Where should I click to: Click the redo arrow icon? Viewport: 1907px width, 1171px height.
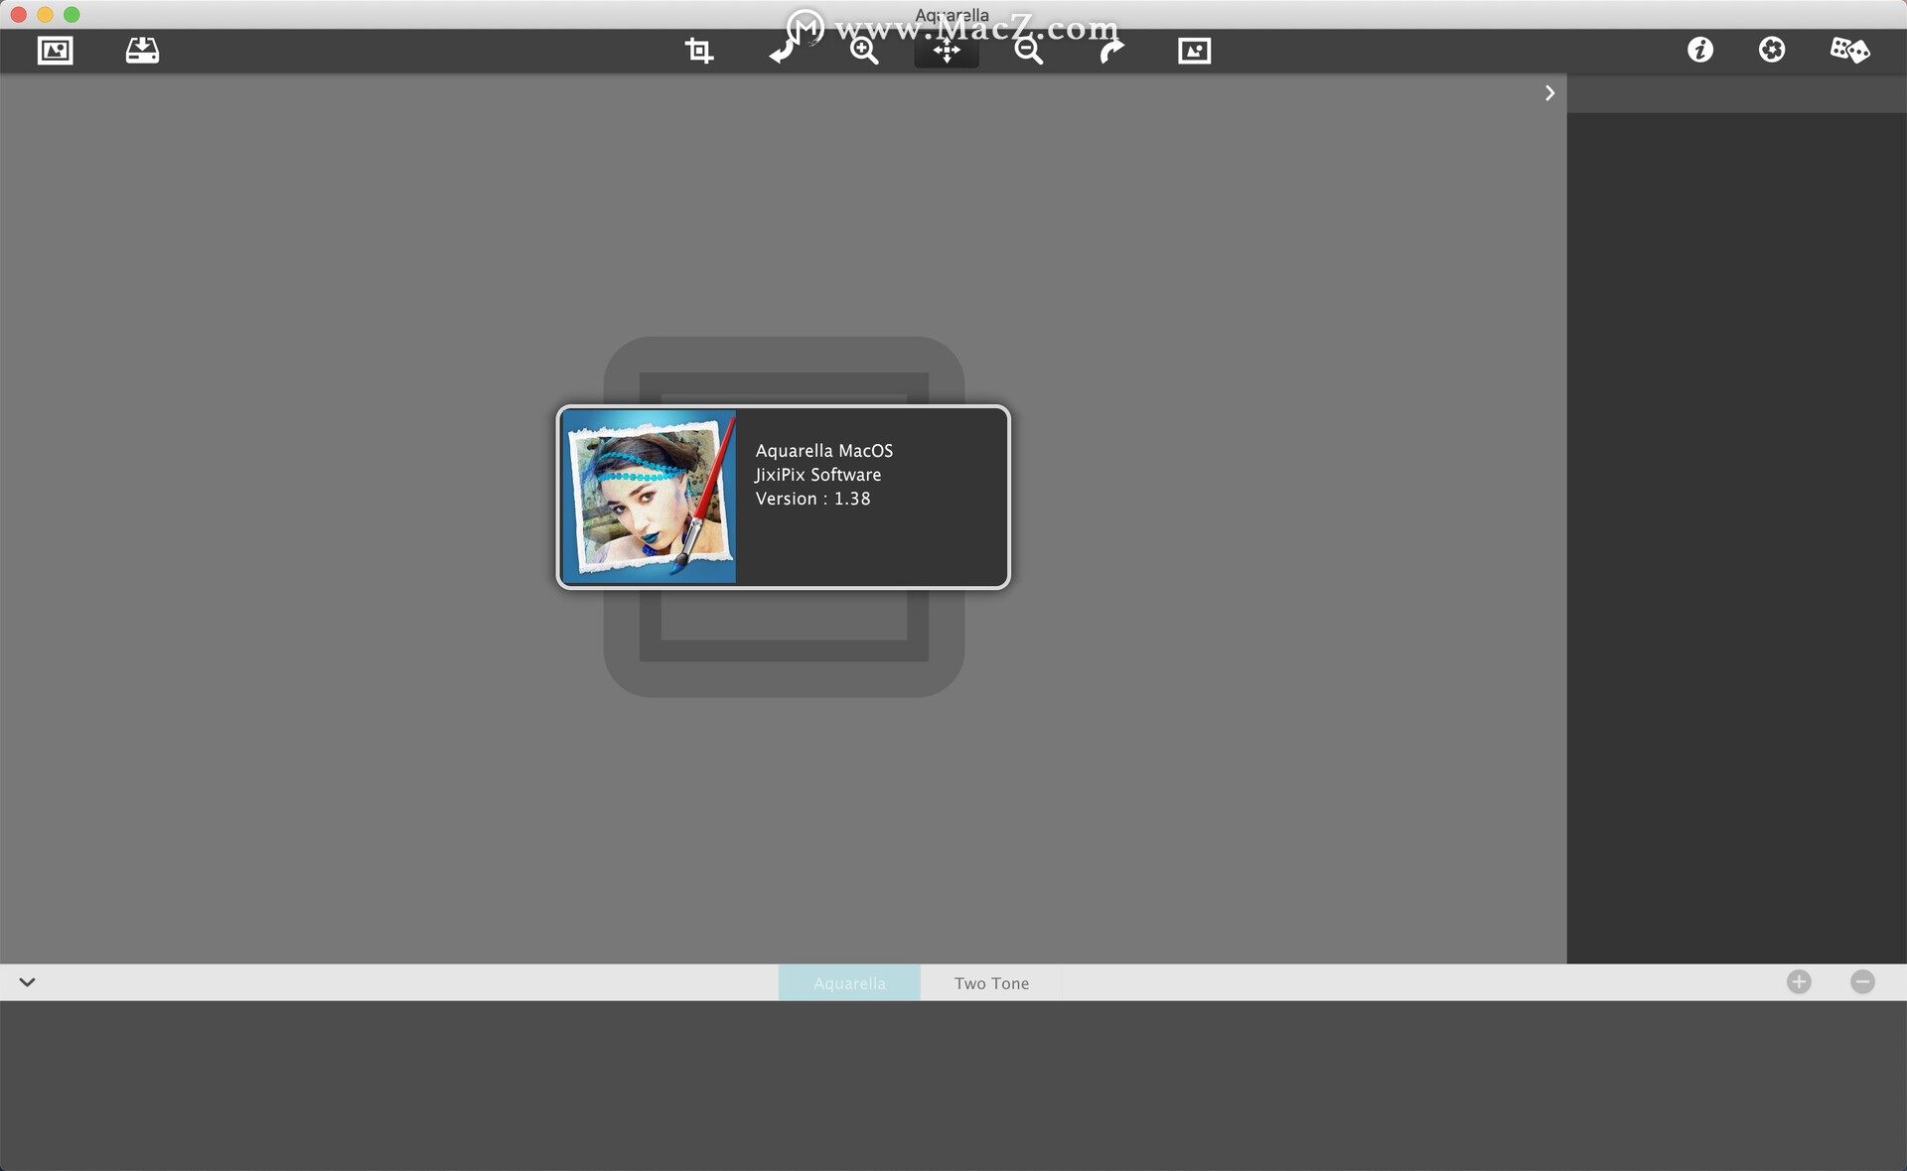click(x=1111, y=51)
